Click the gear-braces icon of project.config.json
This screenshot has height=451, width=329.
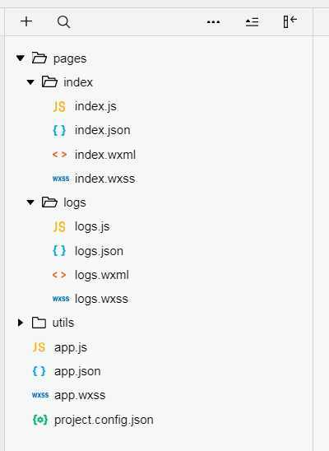tap(40, 420)
